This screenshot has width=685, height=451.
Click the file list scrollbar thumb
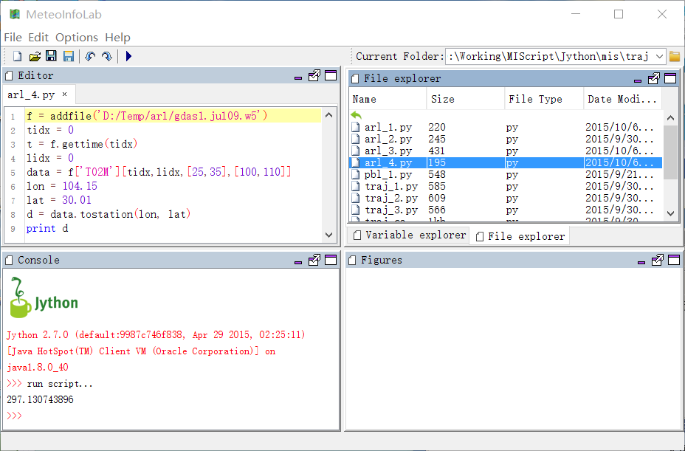tap(670, 152)
